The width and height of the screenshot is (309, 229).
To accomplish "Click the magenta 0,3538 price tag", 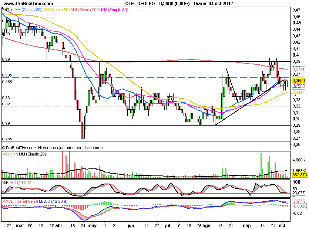I will (298, 85).
